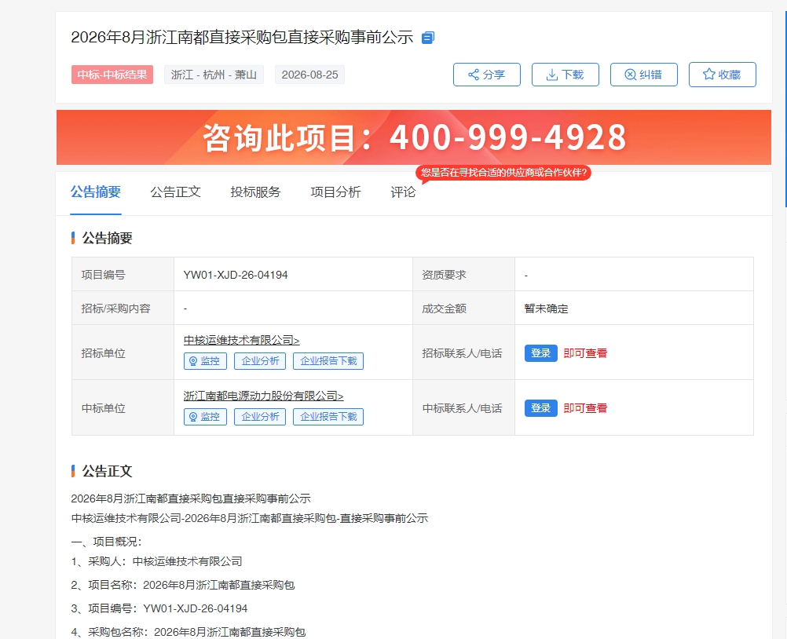Click the download arrow icon in 下载
The image size is (787, 639).
pyautogui.click(x=551, y=75)
